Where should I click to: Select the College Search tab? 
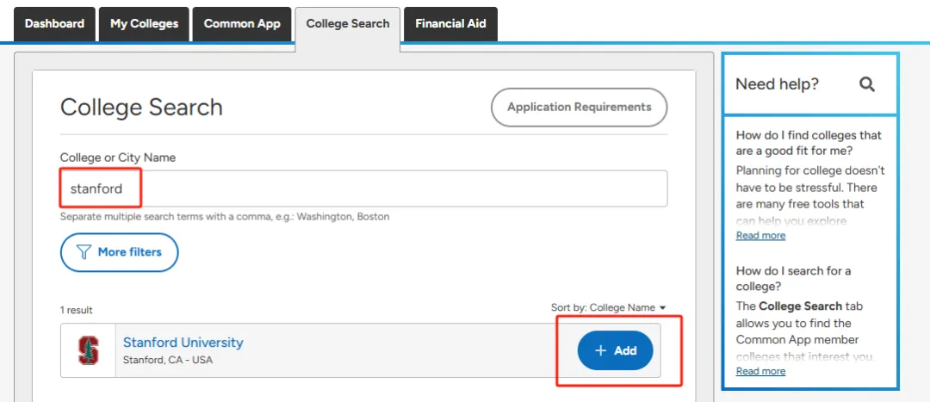(348, 24)
